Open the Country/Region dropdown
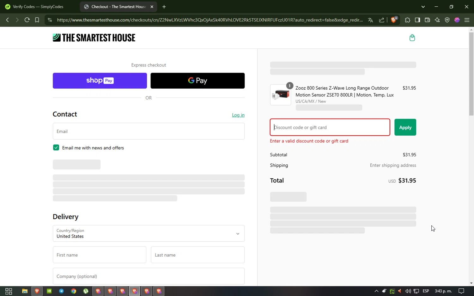474x296 pixels. tap(149, 234)
